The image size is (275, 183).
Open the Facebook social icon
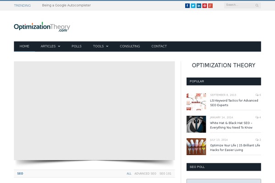click(x=187, y=6)
